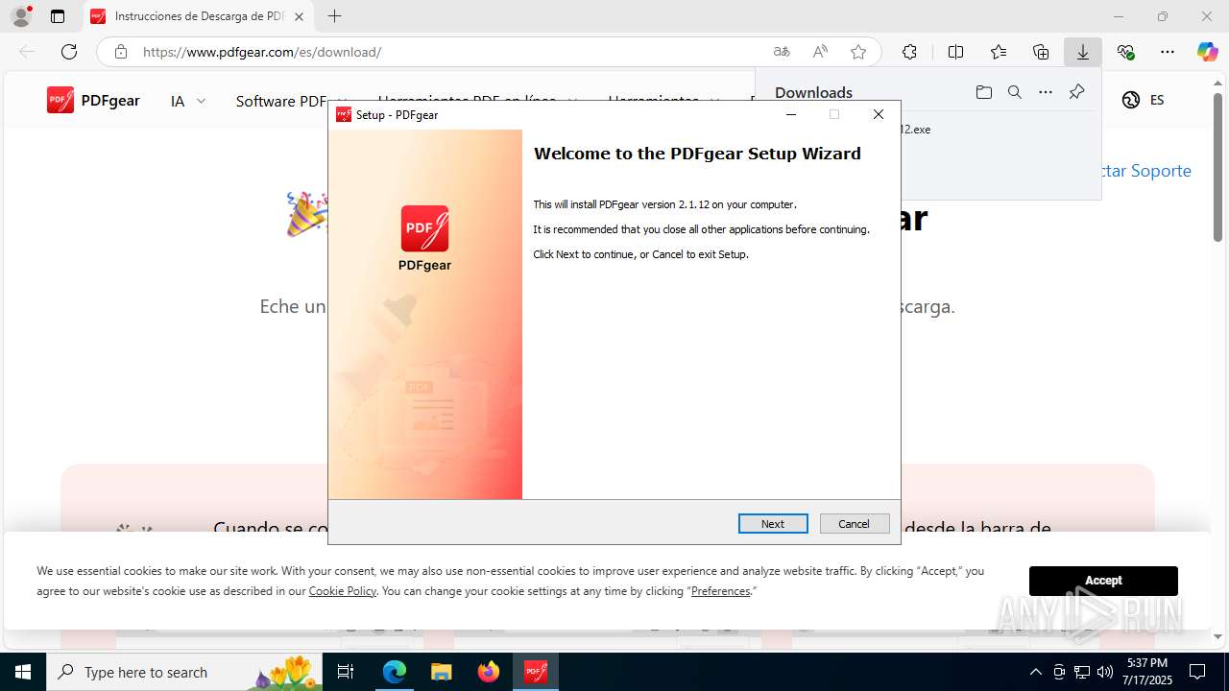Viewport: 1229px width, 691px height.
Task: Switch language via ES selector
Action: pyautogui.click(x=1143, y=100)
